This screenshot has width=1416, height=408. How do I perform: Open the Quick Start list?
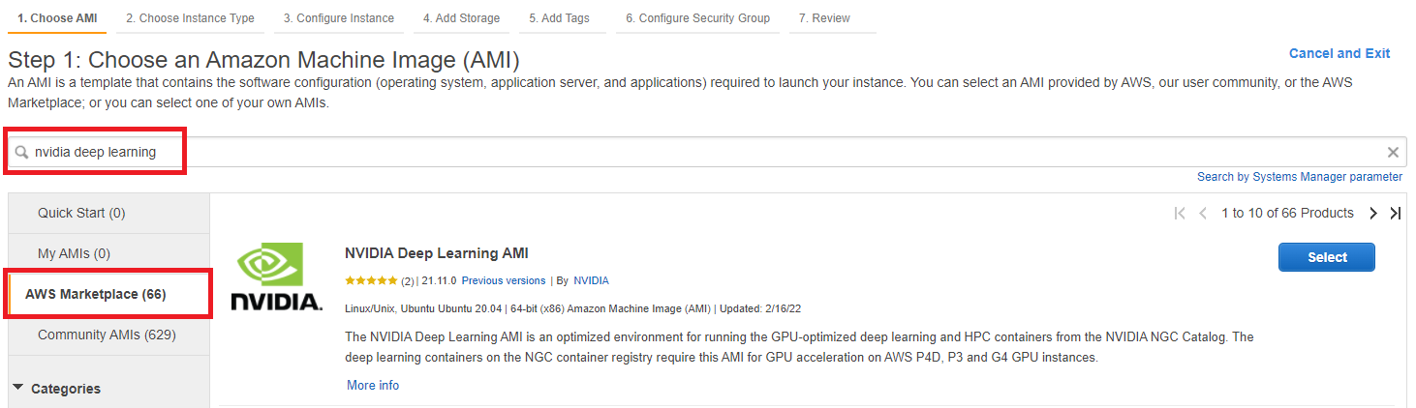coord(81,213)
